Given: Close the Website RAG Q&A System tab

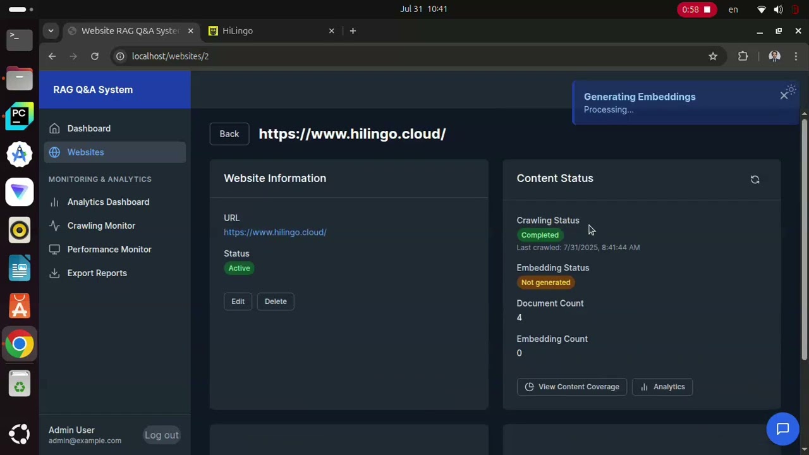Looking at the screenshot, I should (190, 31).
